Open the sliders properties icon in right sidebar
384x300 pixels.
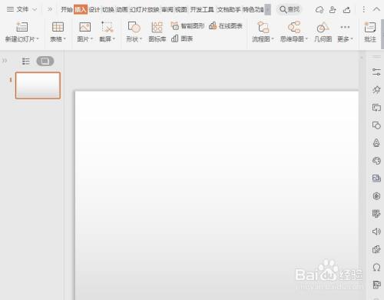coord(376,72)
